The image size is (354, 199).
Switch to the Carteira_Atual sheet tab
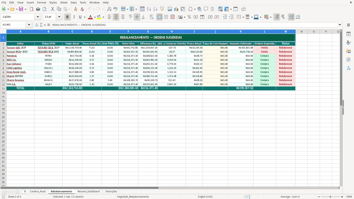click(x=37, y=191)
